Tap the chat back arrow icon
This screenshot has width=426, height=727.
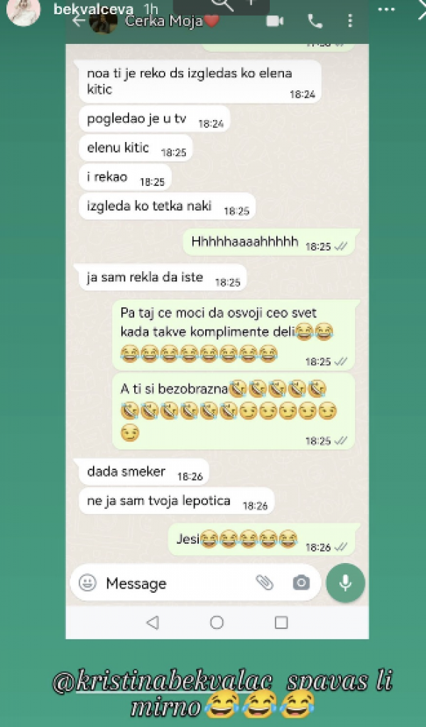79,21
